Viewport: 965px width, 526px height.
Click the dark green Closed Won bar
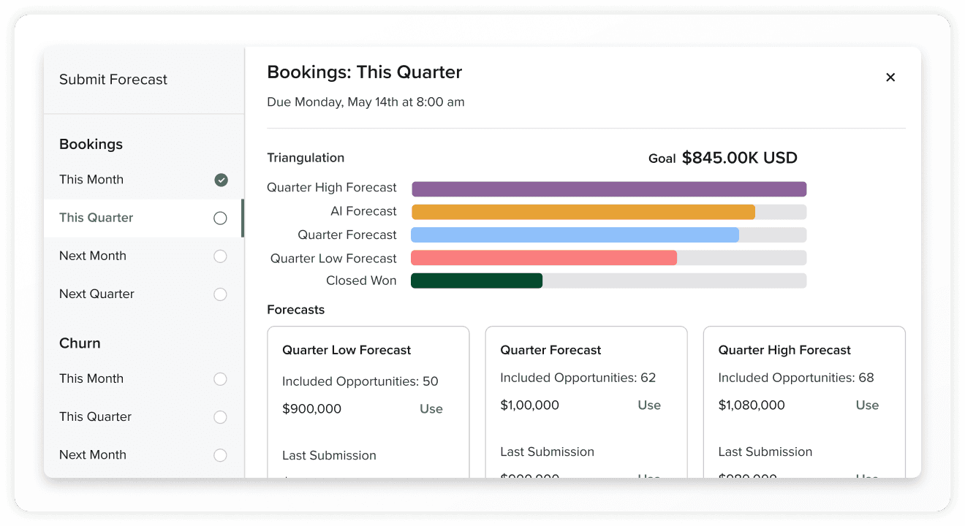coord(477,281)
